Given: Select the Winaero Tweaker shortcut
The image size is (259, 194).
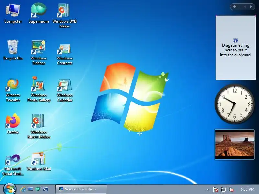Looking at the screenshot, I should coord(13,90).
